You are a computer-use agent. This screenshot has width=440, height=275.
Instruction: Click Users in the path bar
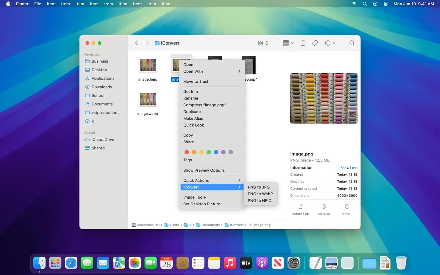coord(172,225)
